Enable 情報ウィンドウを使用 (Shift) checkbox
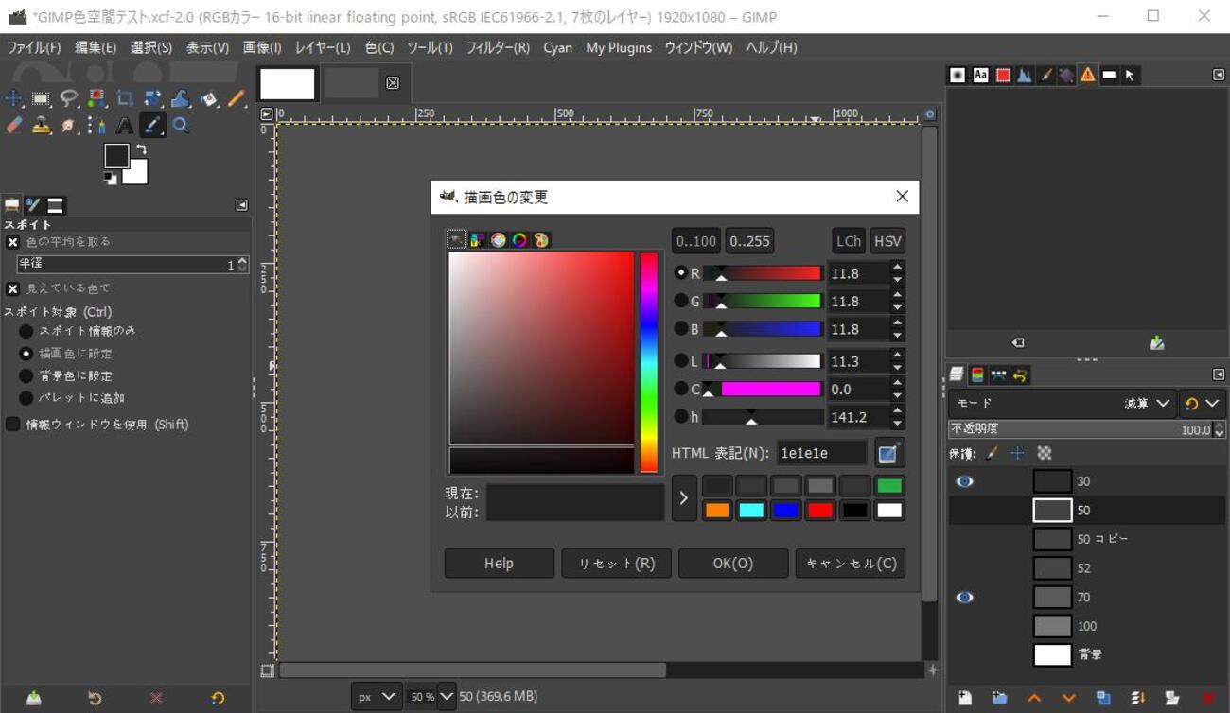The height and width of the screenshot is (713, 1230). tap(13, 425)
